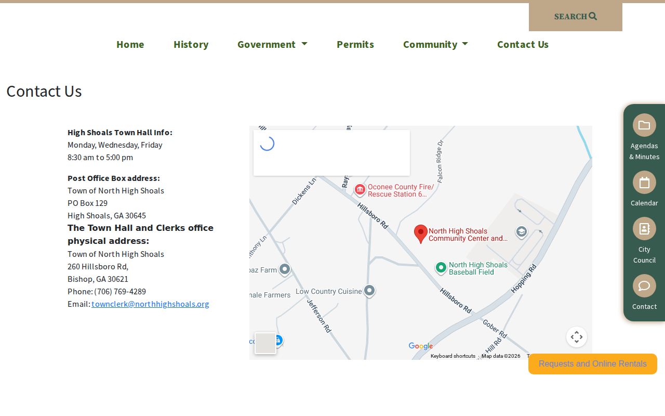Click the red North High Shoals map pin
The width and height of the screenshot is (665, 416).
pyautogui.click(x=421, y=234)
